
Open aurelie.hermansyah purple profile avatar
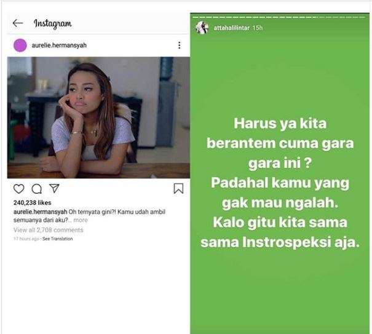pyautogui.click(x=20, y=46)
